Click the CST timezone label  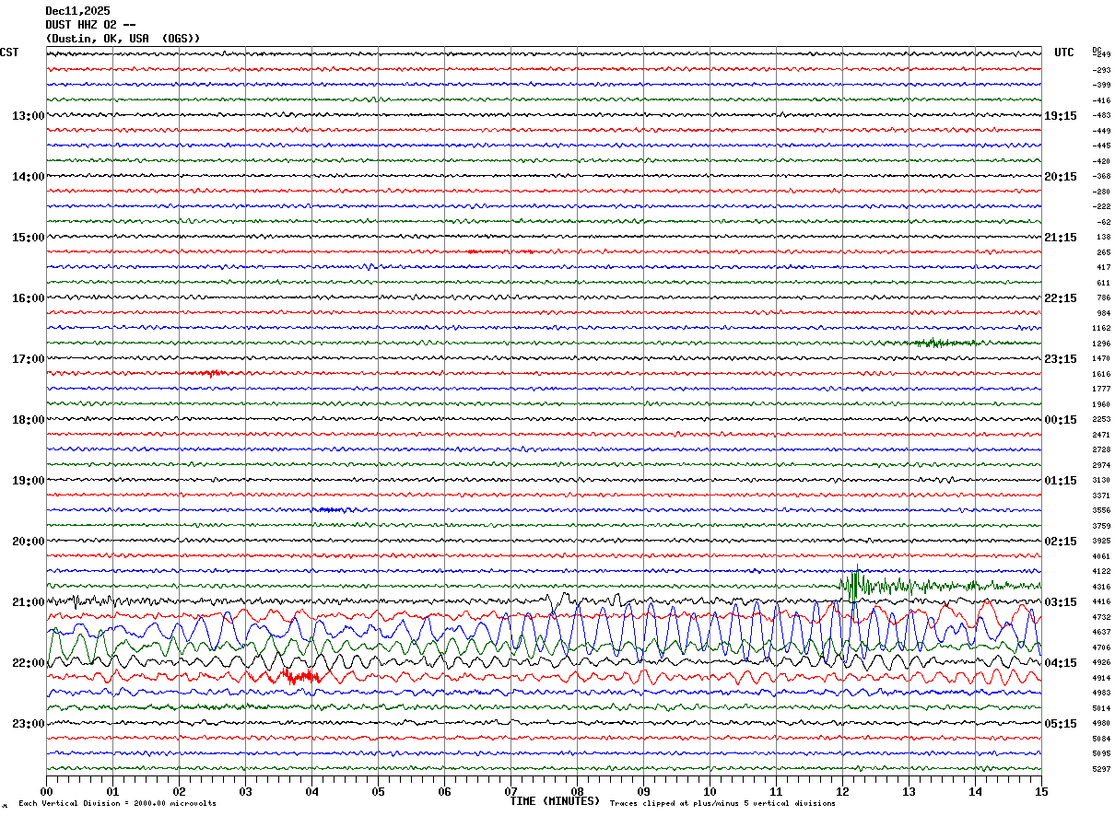click(x=9, y=52)
